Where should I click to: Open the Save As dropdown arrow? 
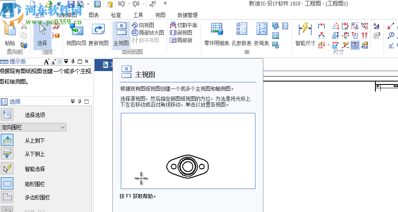(88, 4)
